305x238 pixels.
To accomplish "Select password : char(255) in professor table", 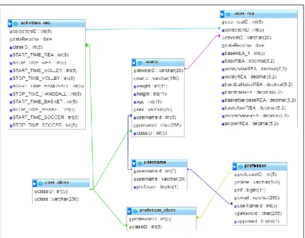I will pyautogui.click(x=258, y=213).
